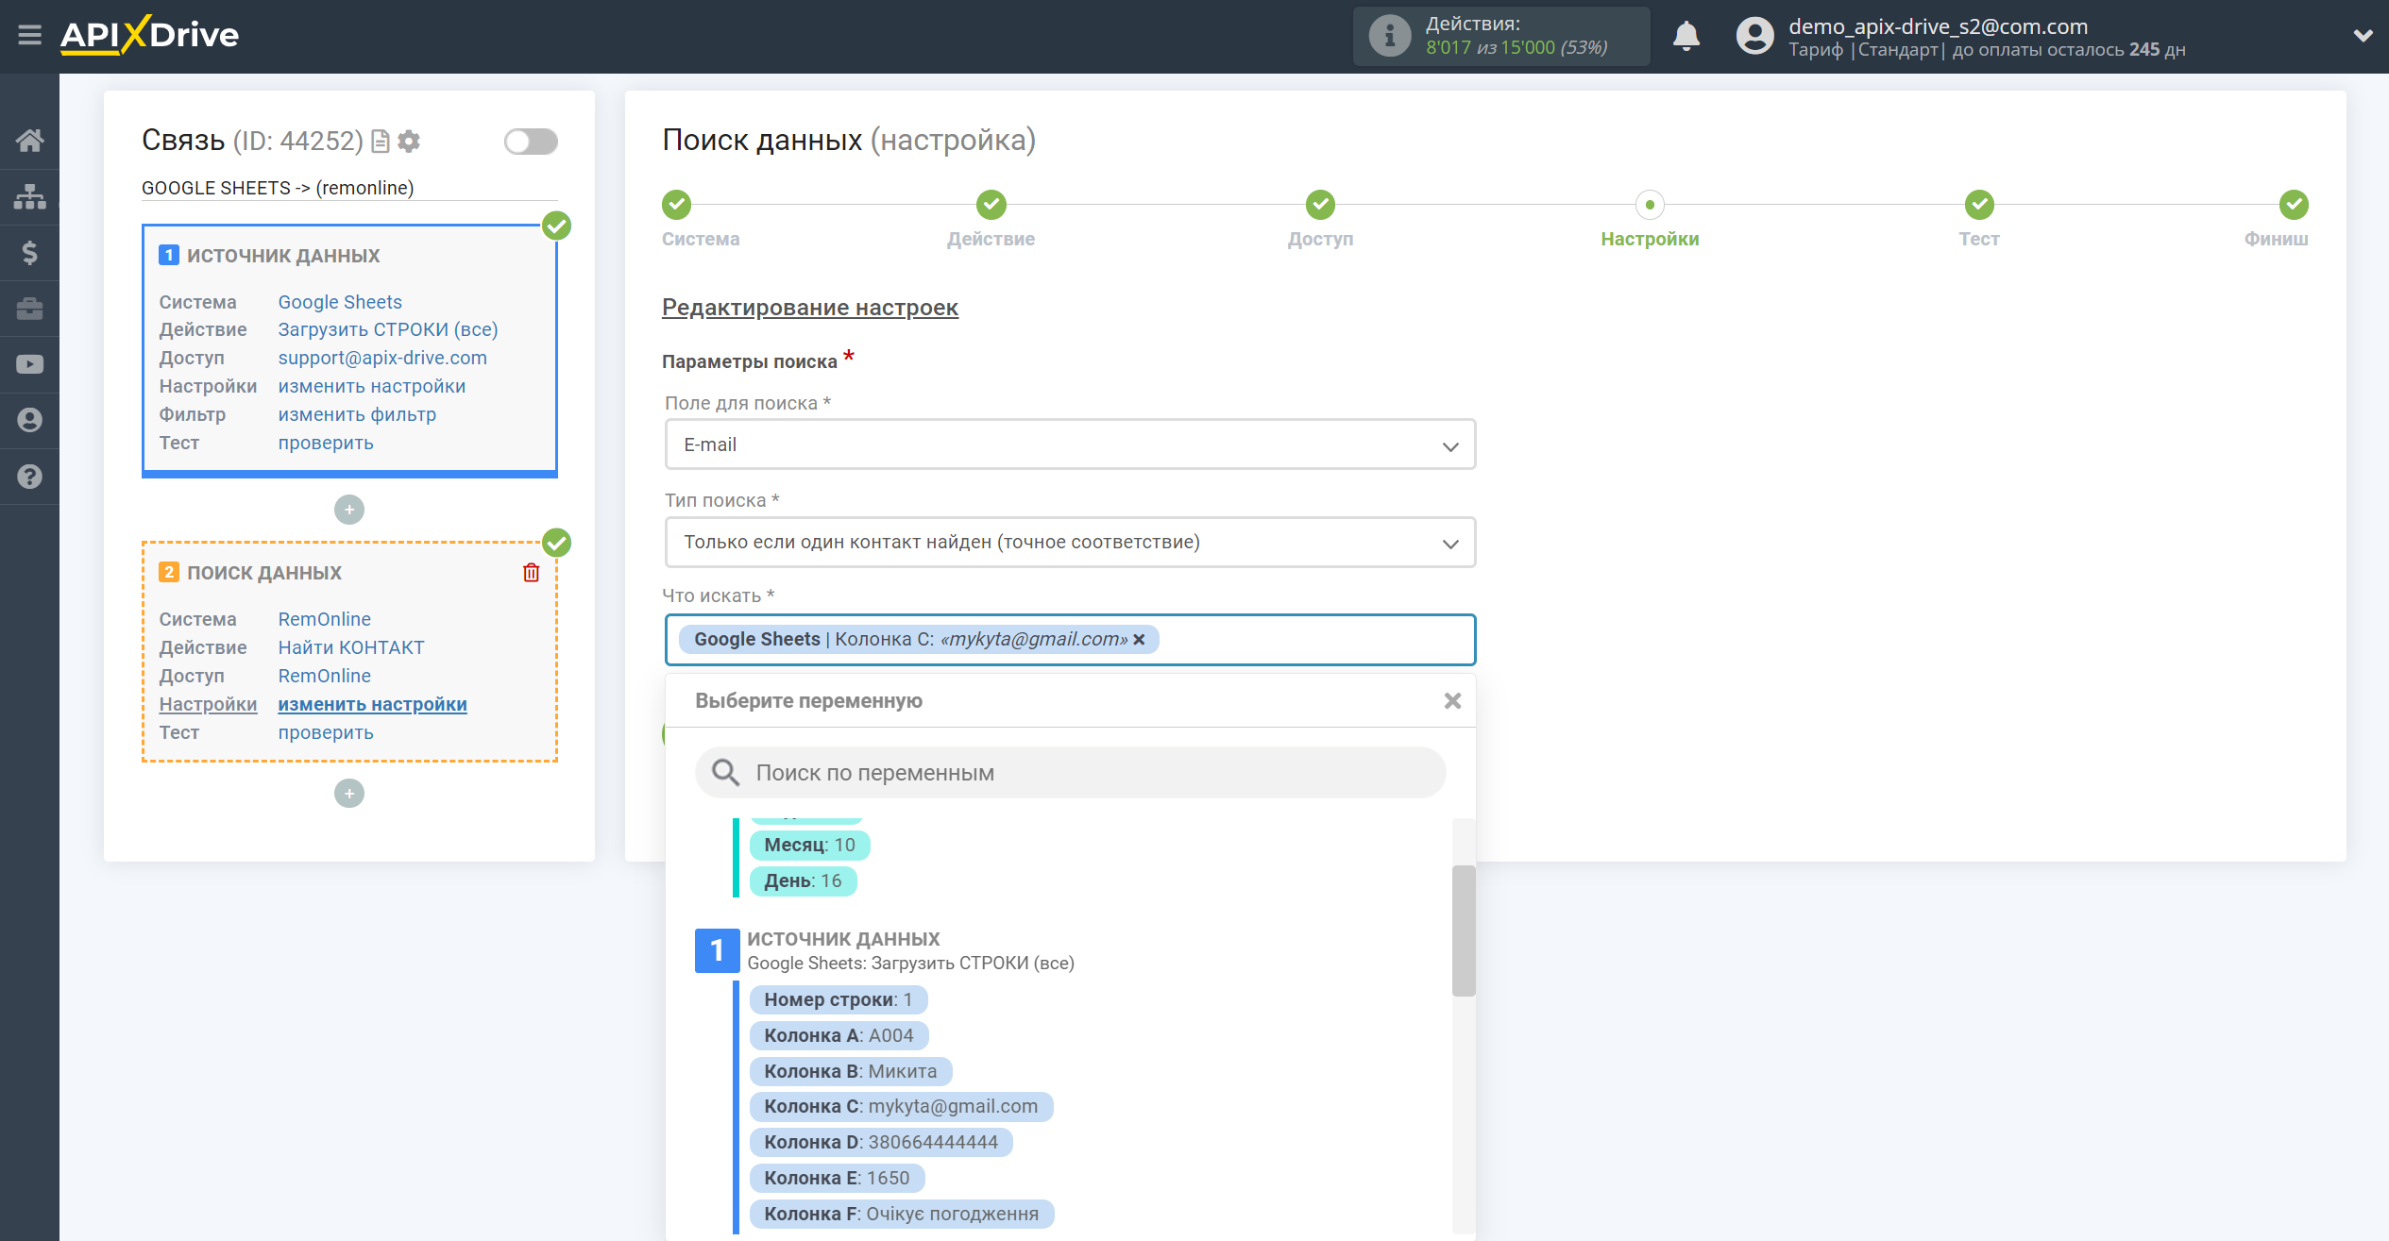Click the Редактирование настроек heading link

click(x=810, y=308)
